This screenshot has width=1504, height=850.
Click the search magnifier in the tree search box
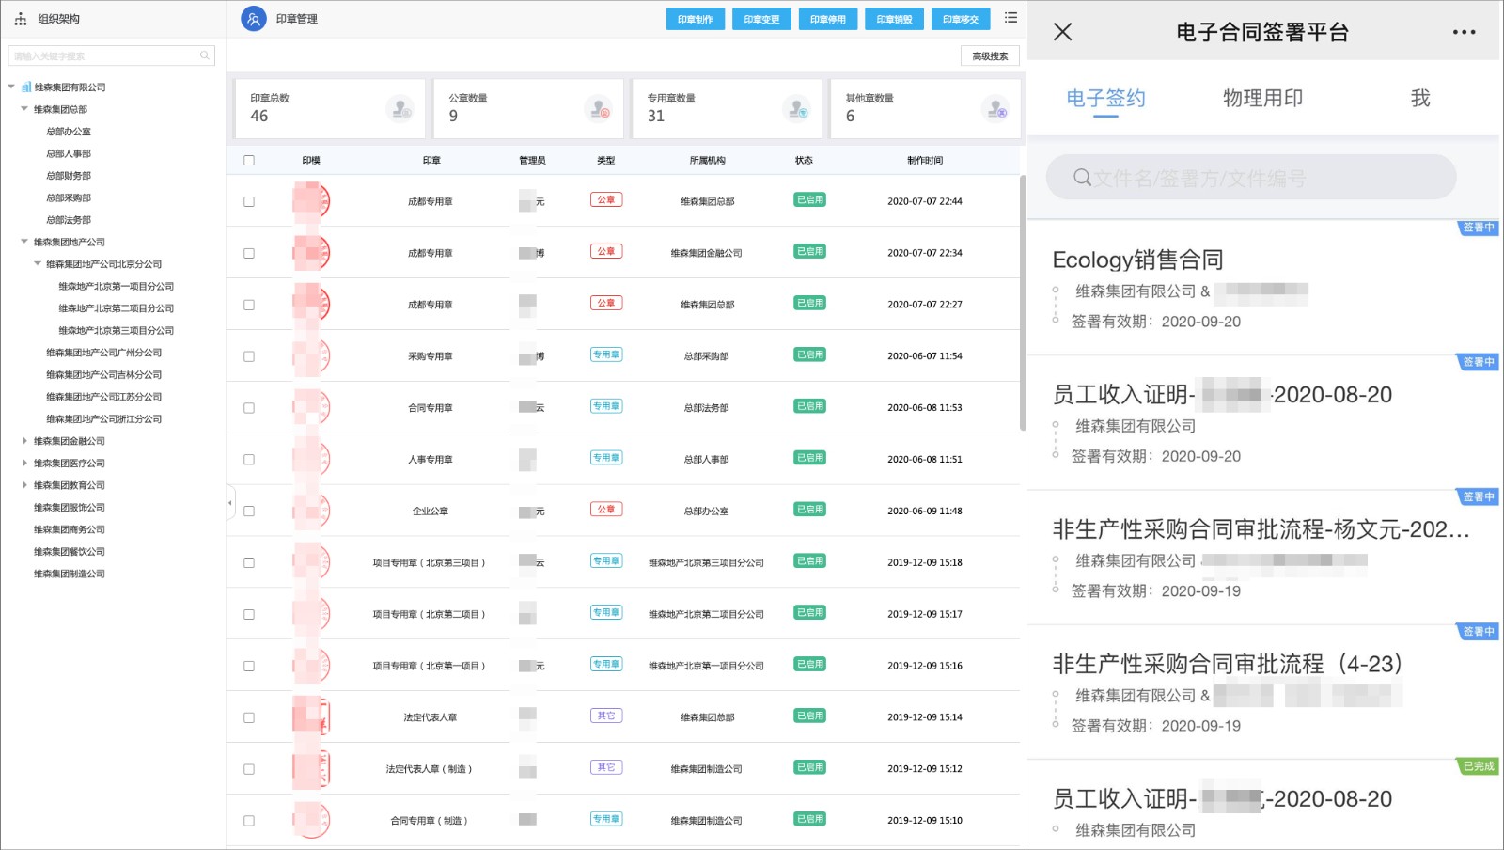point(205,55)
